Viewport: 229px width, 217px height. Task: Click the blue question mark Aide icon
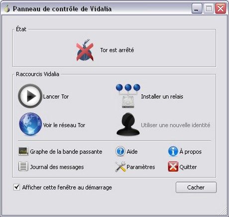click(120, 151)
